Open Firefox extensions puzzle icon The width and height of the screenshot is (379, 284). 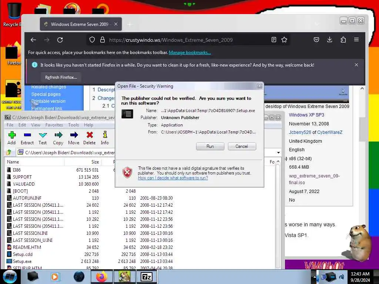343,40
